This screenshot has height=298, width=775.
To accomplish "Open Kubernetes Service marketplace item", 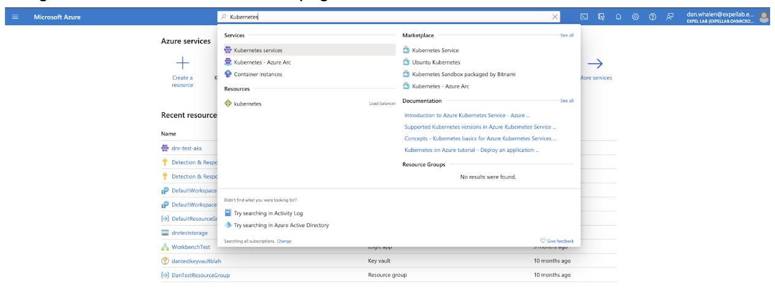I will click(x=435, y=50).
